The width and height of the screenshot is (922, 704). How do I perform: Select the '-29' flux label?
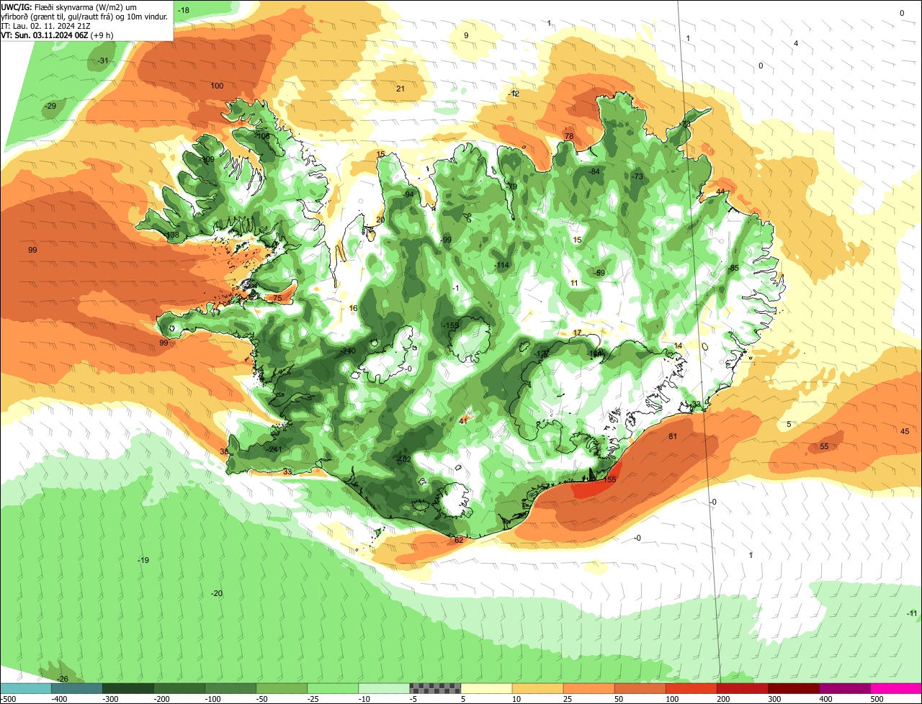pos(50,107)
